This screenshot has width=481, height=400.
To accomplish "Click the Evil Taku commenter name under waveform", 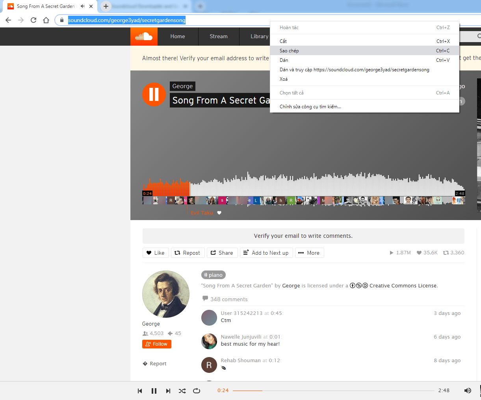I will point(202,213).
